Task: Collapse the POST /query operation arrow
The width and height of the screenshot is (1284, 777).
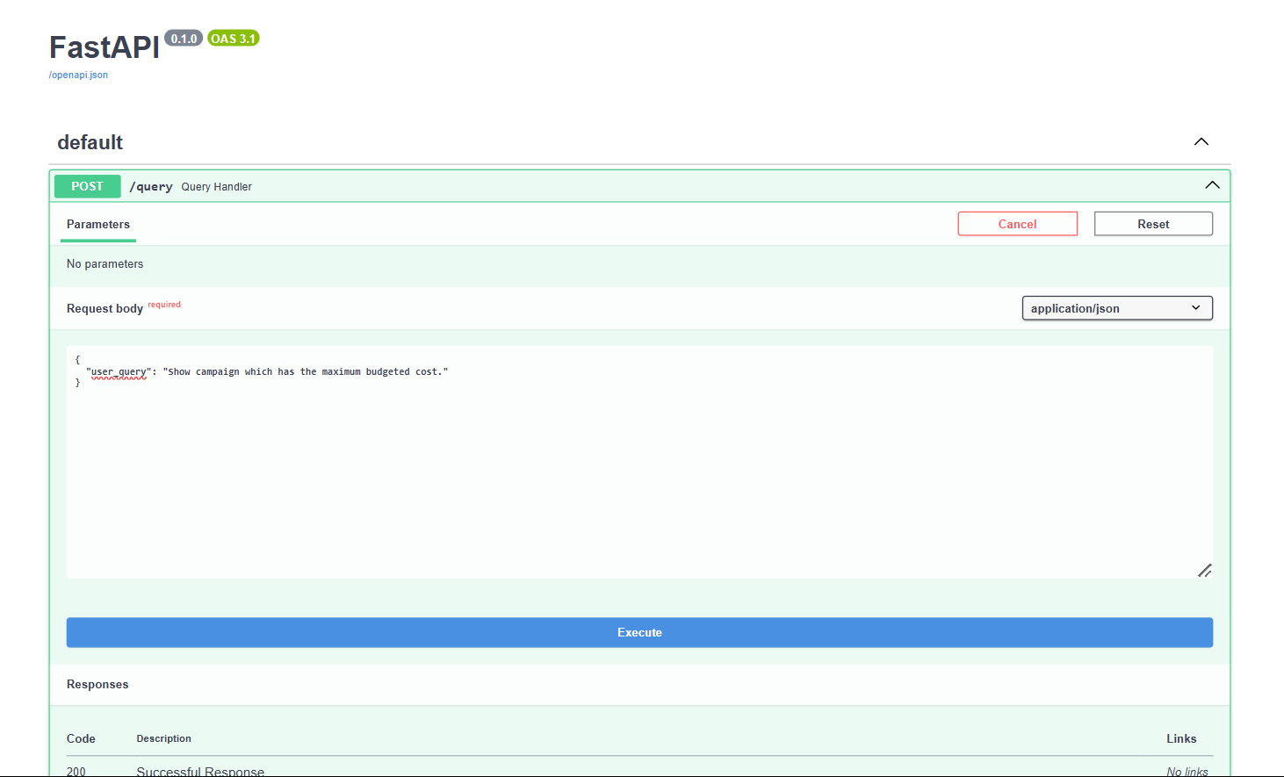Action: click(x=1212, y=185)
